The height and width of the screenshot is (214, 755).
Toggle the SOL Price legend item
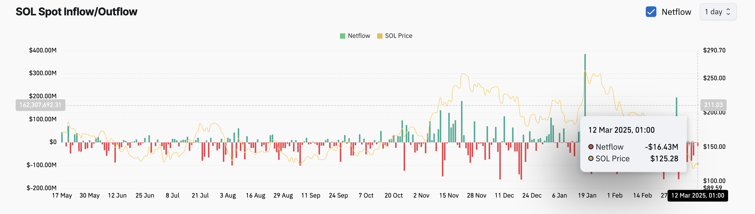[394, 36]
